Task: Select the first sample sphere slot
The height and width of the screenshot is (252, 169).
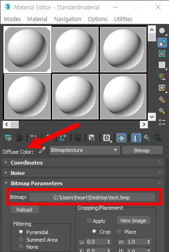Action: click(x=27, y=49)
